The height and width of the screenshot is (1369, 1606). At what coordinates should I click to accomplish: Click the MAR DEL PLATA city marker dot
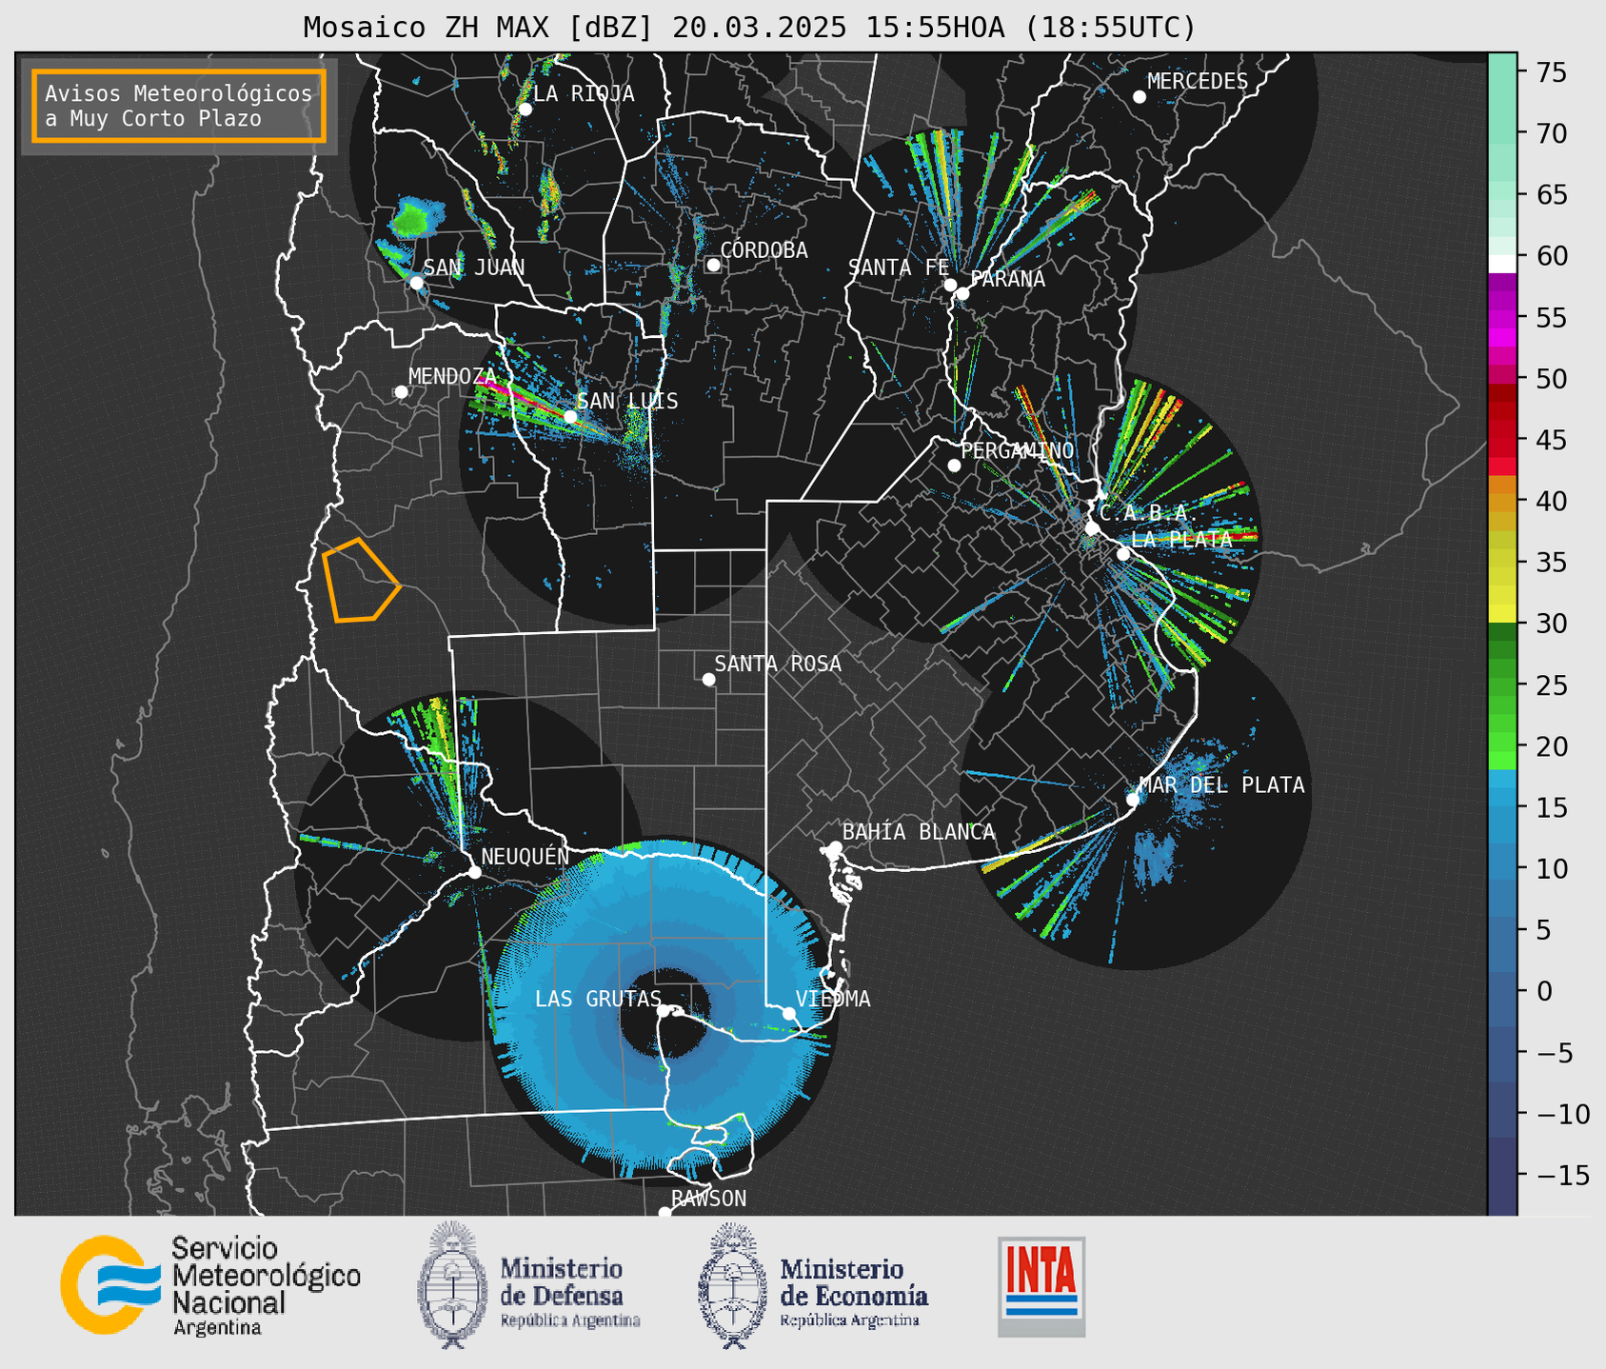tap(1133, 799)
